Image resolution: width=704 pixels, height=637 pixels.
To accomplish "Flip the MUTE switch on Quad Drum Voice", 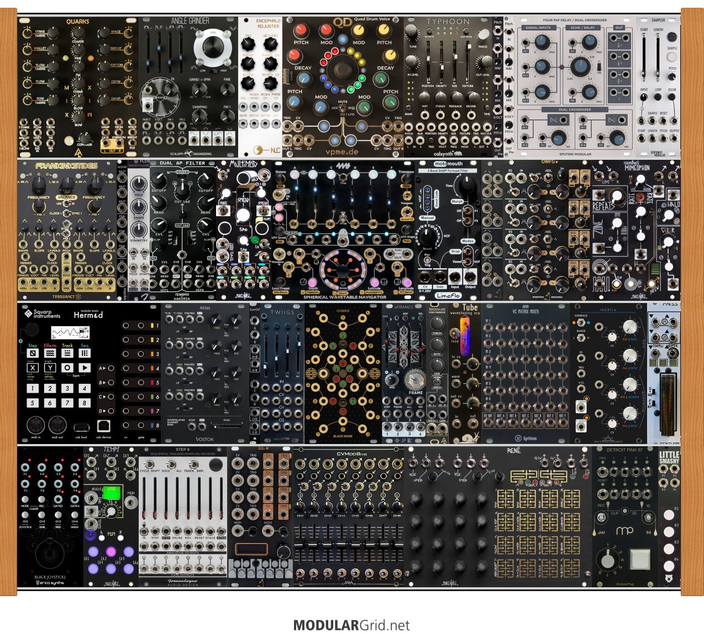I will (343, 108).
